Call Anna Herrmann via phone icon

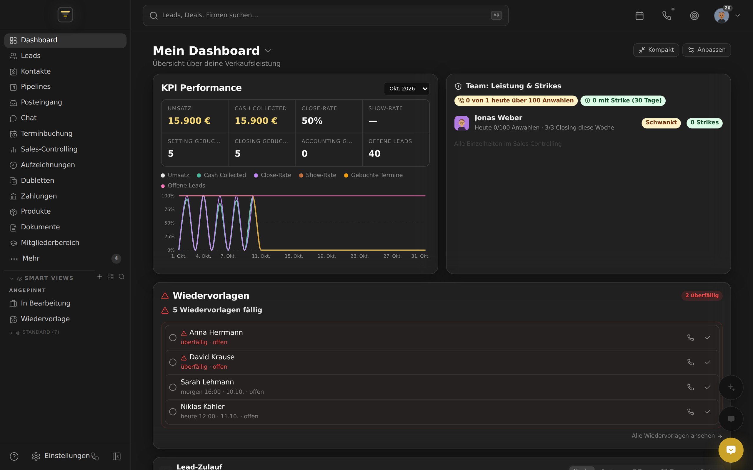pos(690,338)
